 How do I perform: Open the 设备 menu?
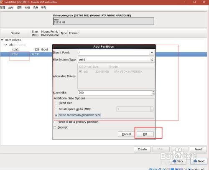(x=36, y=8)
